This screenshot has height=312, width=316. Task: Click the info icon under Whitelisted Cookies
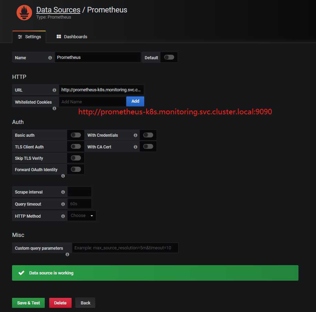tap(54, 108)
